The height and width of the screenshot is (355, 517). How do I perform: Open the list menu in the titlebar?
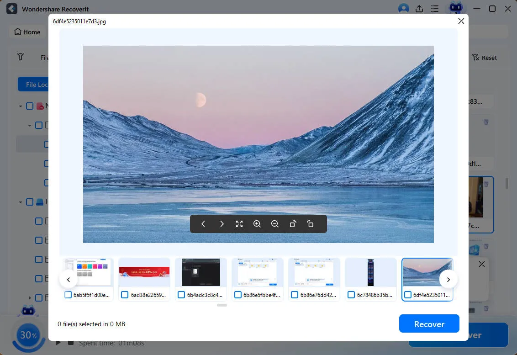coord(434,9)
